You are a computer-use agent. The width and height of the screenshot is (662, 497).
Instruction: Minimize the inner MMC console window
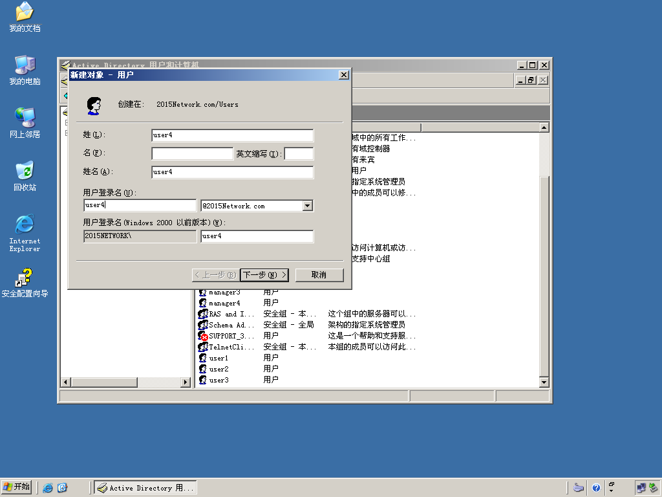(520, 80)
